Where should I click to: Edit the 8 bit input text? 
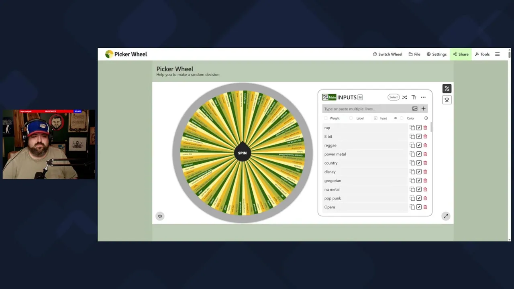point(365,136)
